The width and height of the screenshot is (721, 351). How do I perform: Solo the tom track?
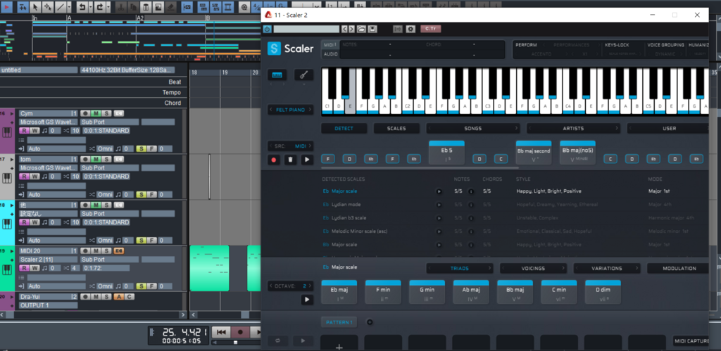tap(106, 159)
